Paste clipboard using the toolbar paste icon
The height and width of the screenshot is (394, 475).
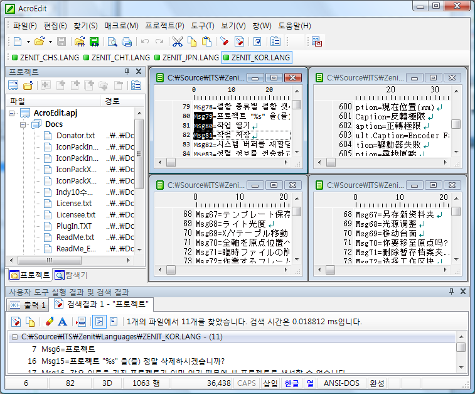[206, 41]
